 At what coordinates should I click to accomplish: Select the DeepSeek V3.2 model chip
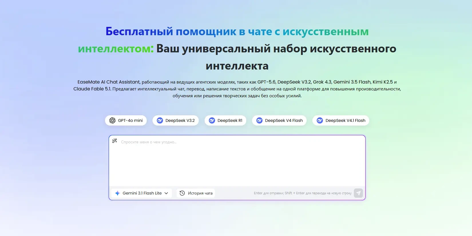(176, 120)
